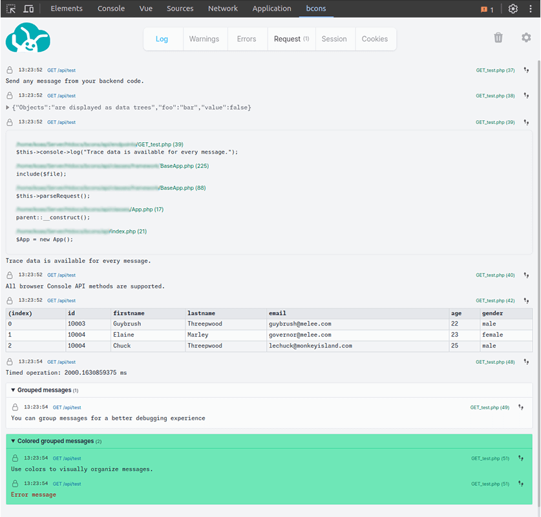Toggle trace footsteps icon for GET_test.php (49)
This screenshot has width=541, height=517.
point(521,407)
